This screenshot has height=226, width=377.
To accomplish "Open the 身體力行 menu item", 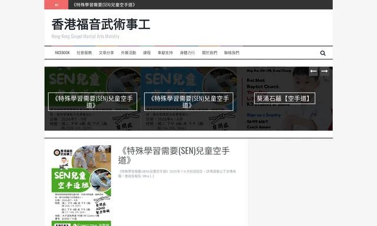I will click(187, 52).
